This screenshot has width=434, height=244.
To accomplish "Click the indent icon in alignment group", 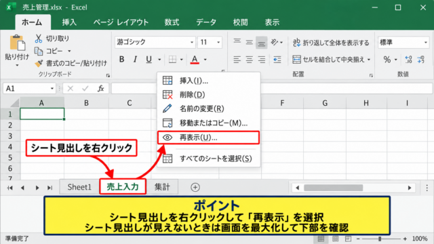I will pyautogui.click(x=277, y=60).
